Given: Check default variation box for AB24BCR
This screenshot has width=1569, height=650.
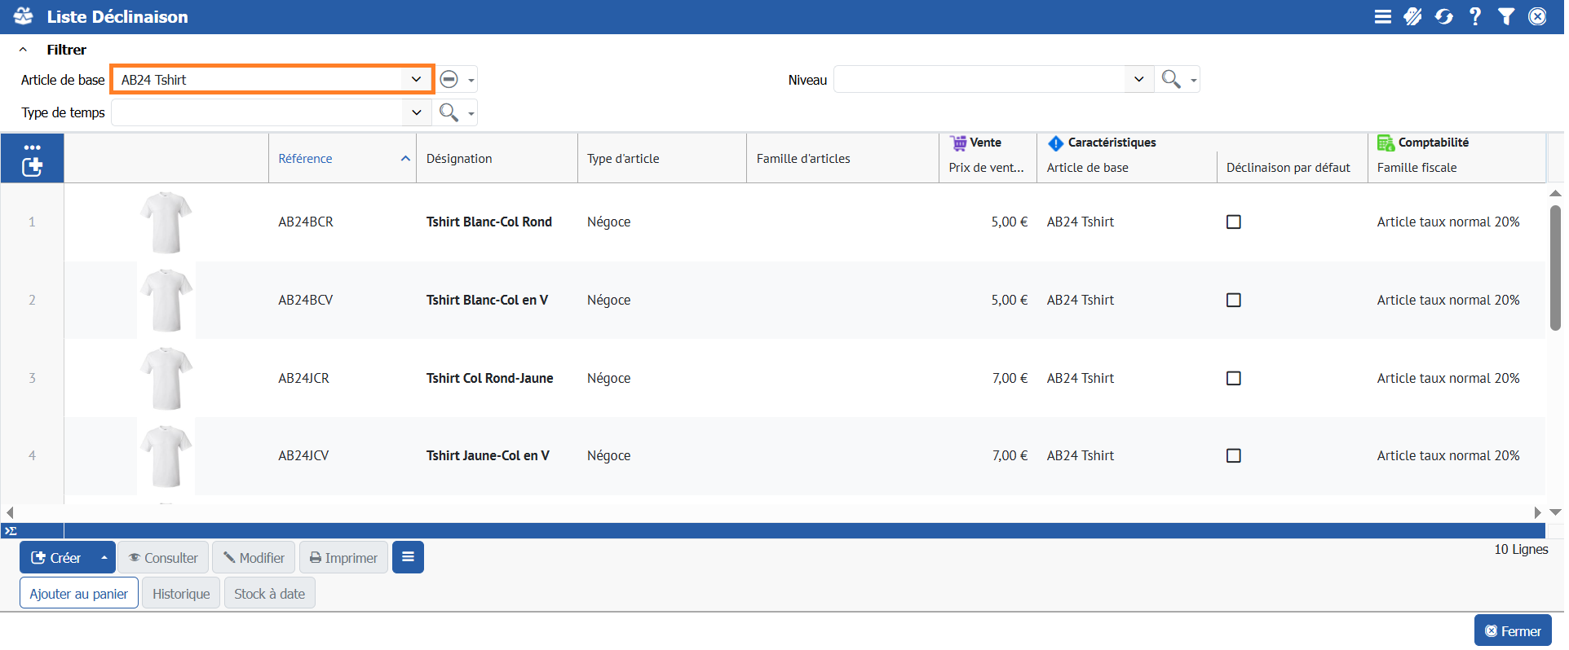Looking at the screenshot, I should [x=1233, y=222].
